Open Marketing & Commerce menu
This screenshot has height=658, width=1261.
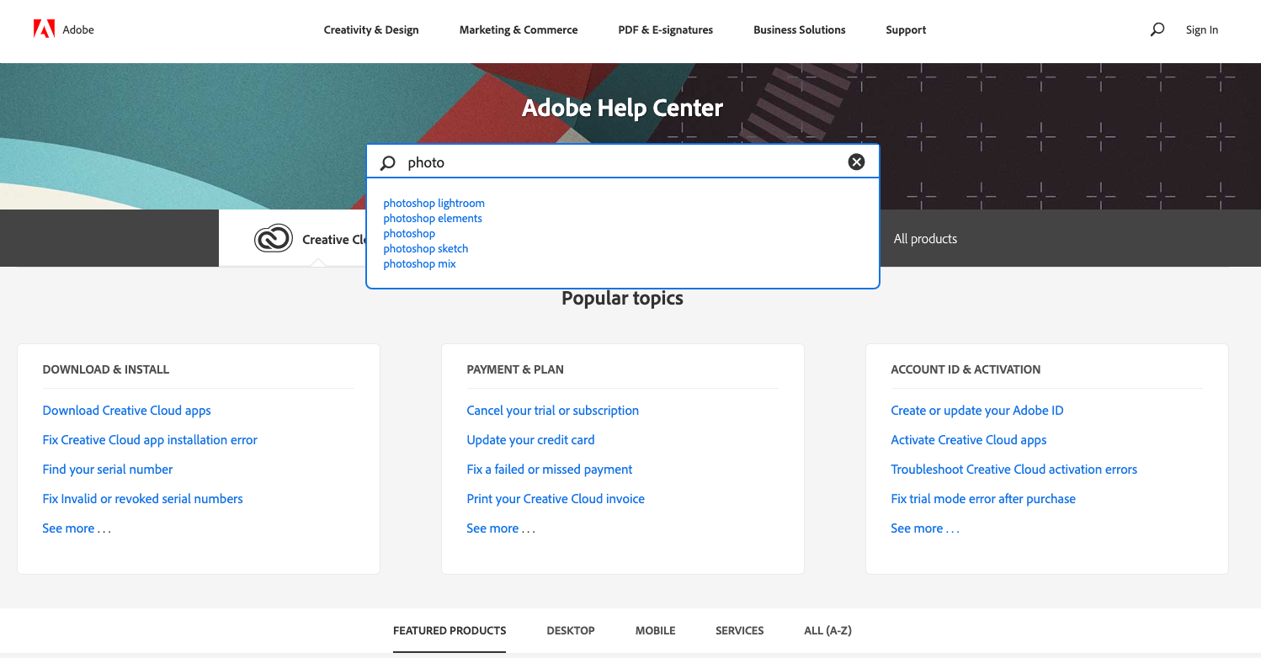pos(519,29)
